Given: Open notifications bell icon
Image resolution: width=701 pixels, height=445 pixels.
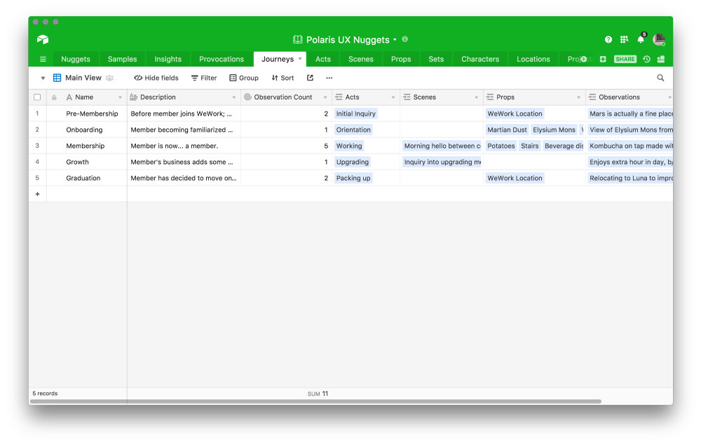Looking at the screenshot, I should (x=640, y=39).
